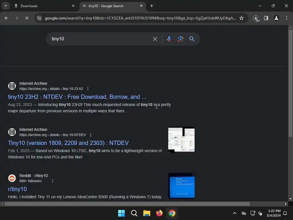Open more options for Reddit result
Viewport: 293px width, 220px height.
click(53, 181)
